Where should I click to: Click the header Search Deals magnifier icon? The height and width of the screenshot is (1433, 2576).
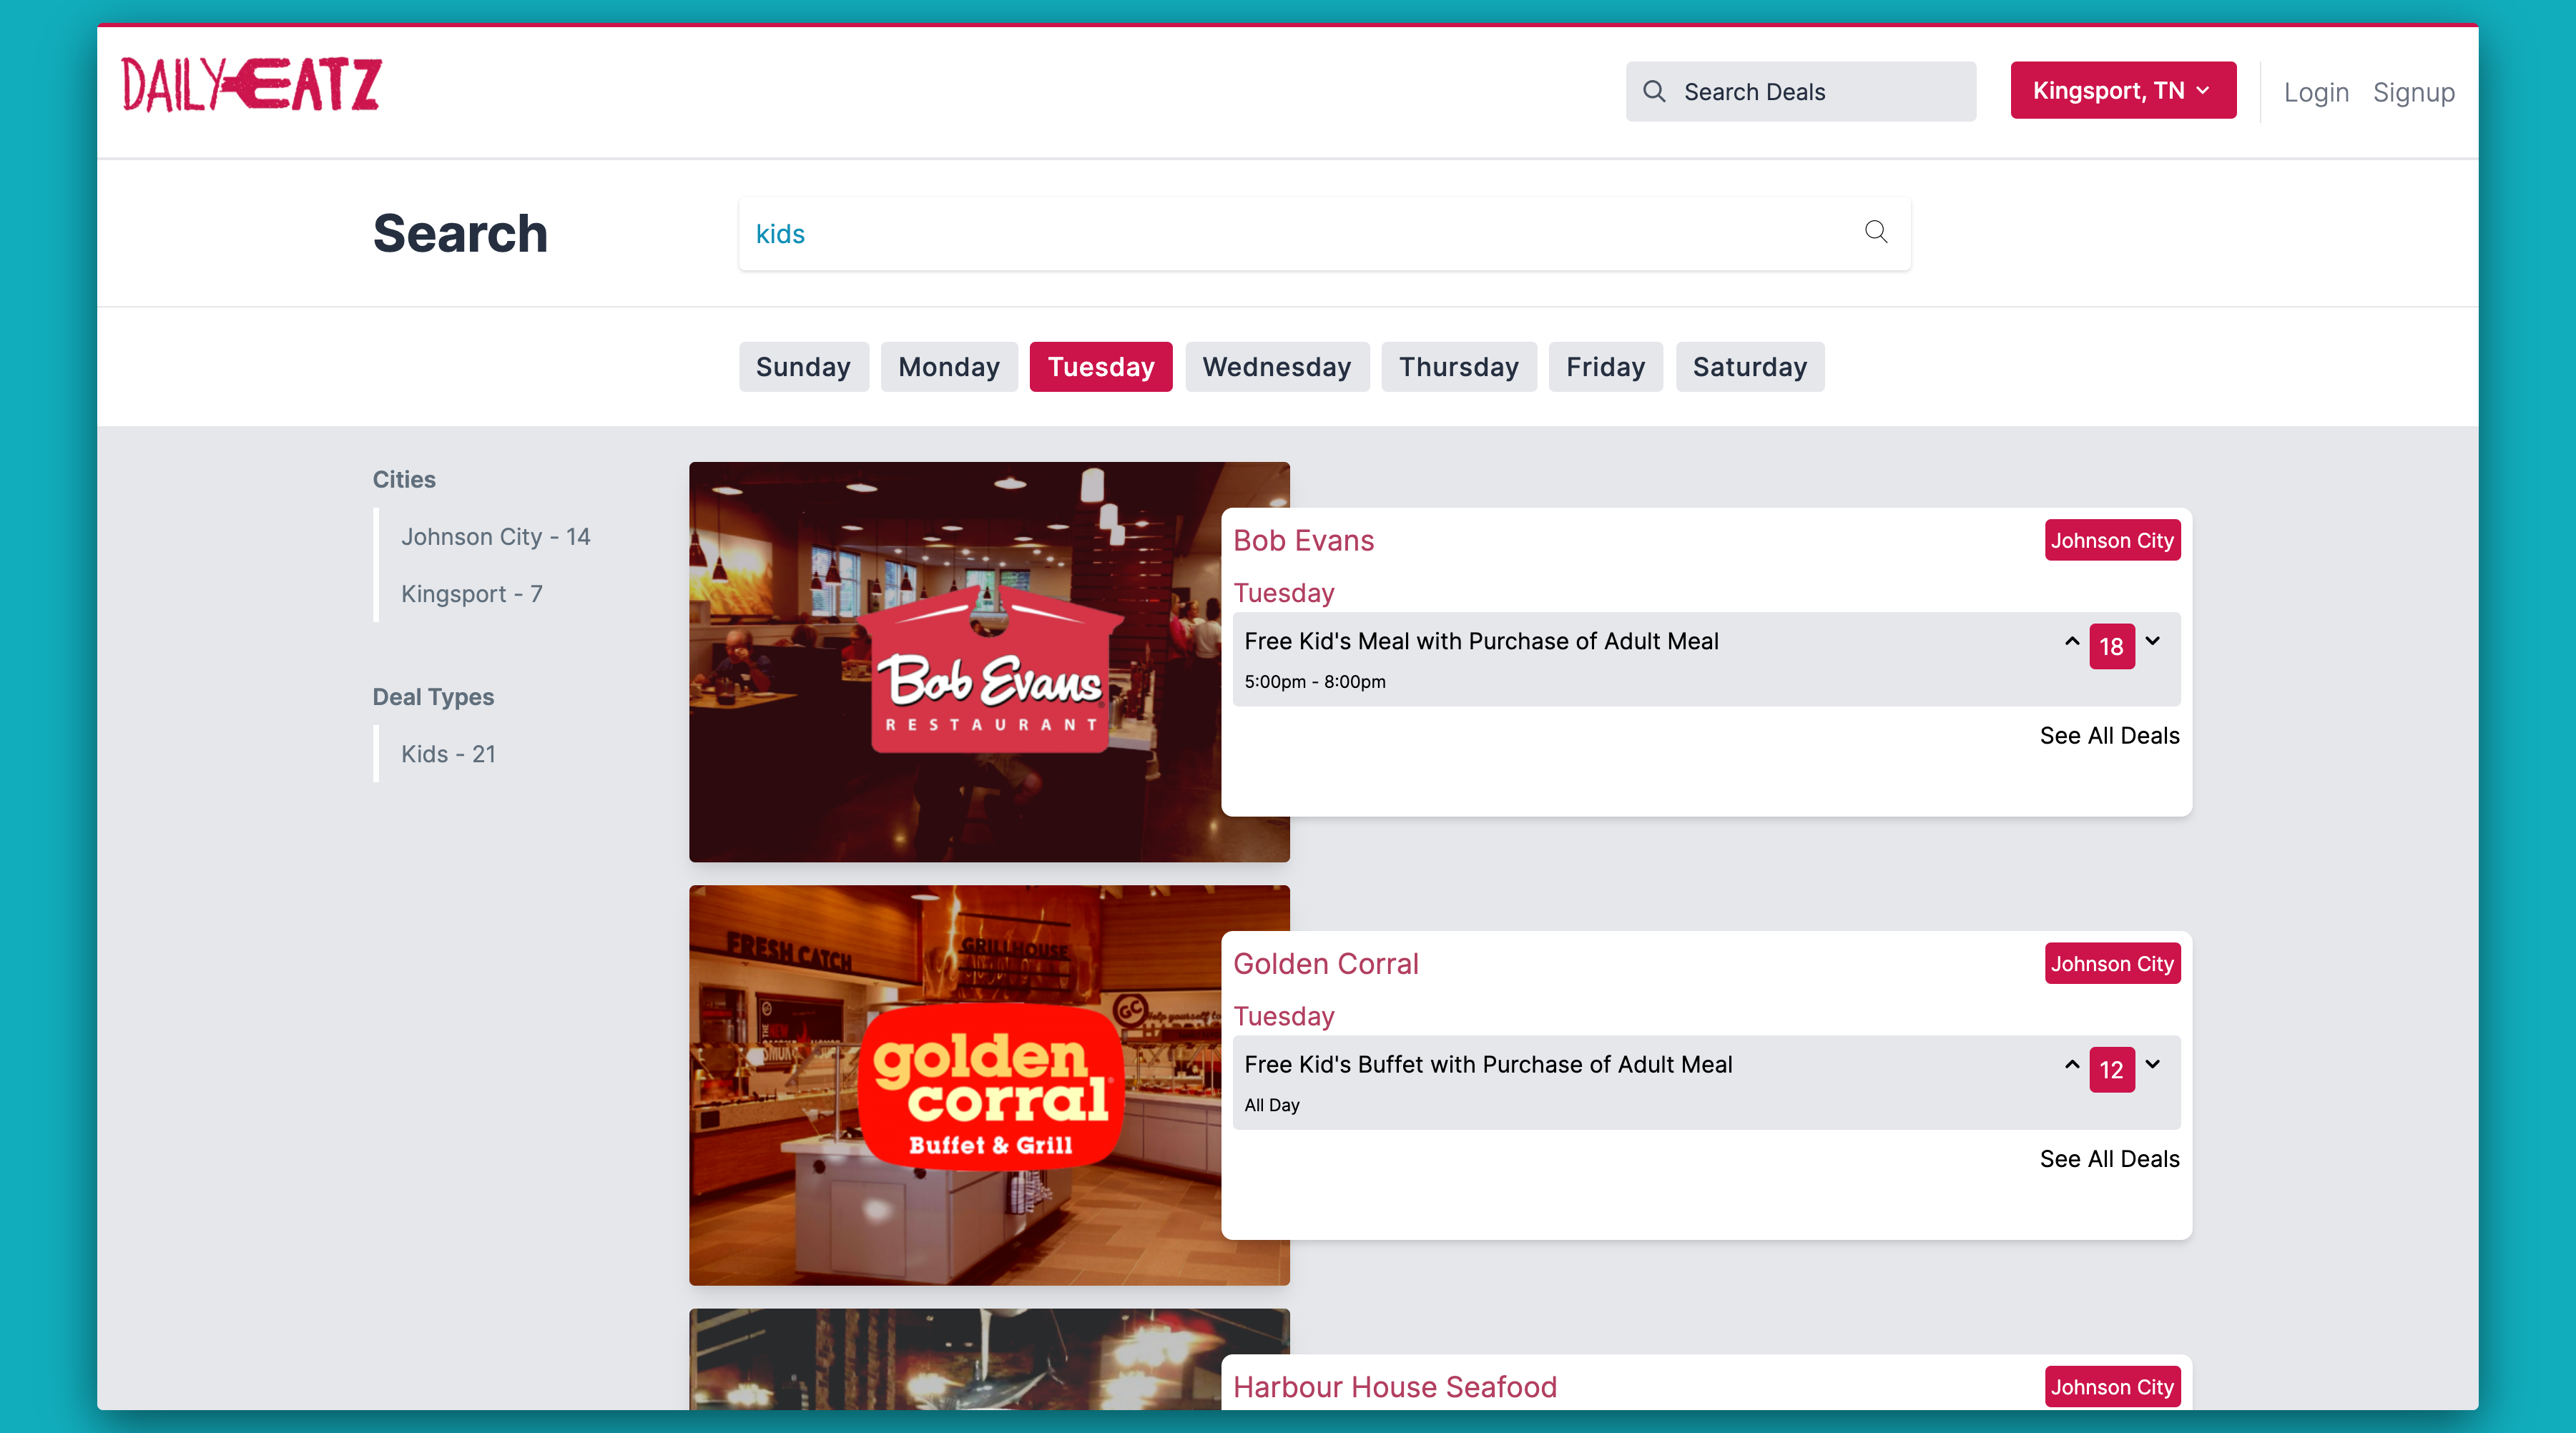point(1654,92)
